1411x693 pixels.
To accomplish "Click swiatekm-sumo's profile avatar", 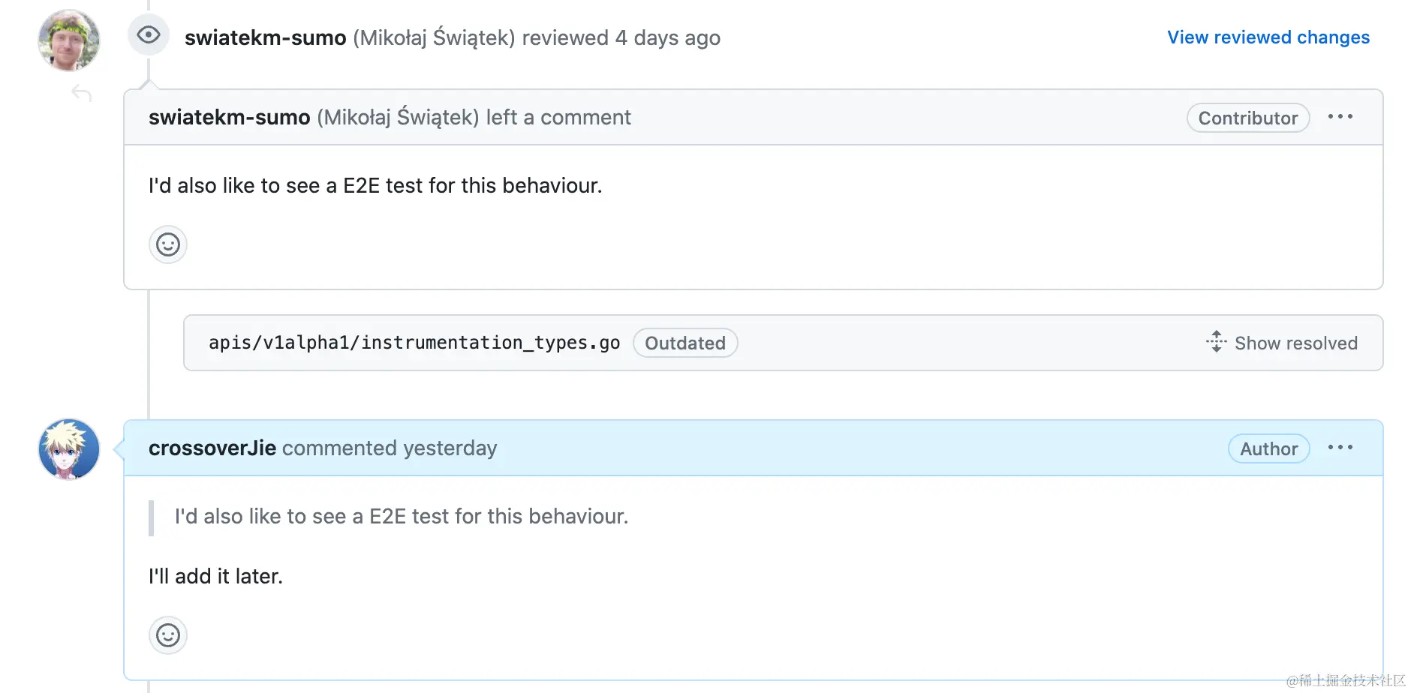I will tap(69, 40).
